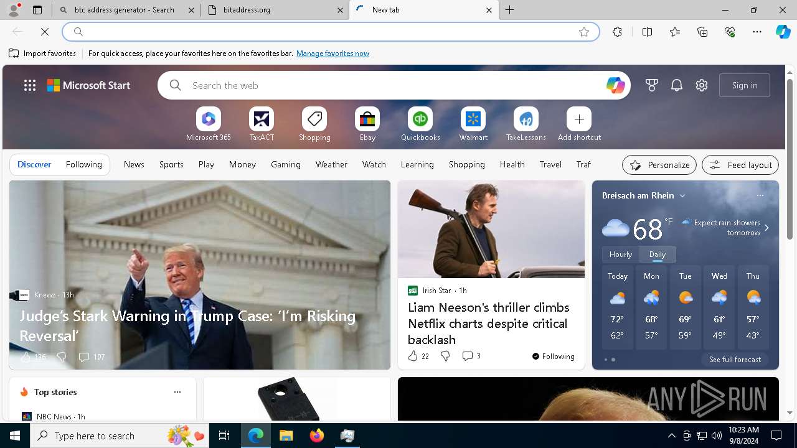The height and width of the screenshot is (448, 797).
Task: Stop loading the page
Action: point(45,32)
